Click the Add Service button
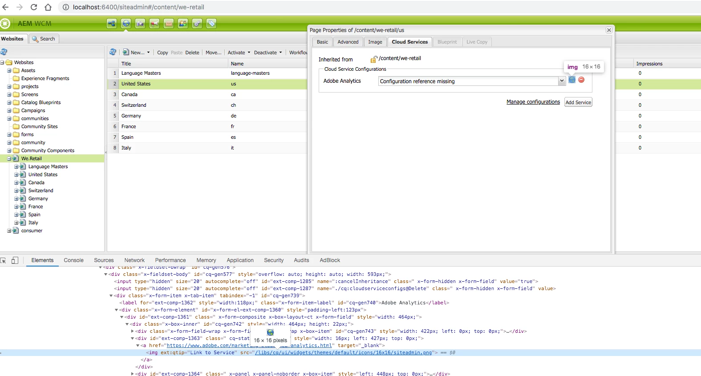Viewport: 701px width, 376px height. 578,102
